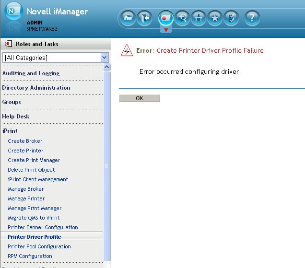Open the Create Printer task
The width and height of the screenshot is (305, 268).
pyautogui.click(x=25, y=151)
